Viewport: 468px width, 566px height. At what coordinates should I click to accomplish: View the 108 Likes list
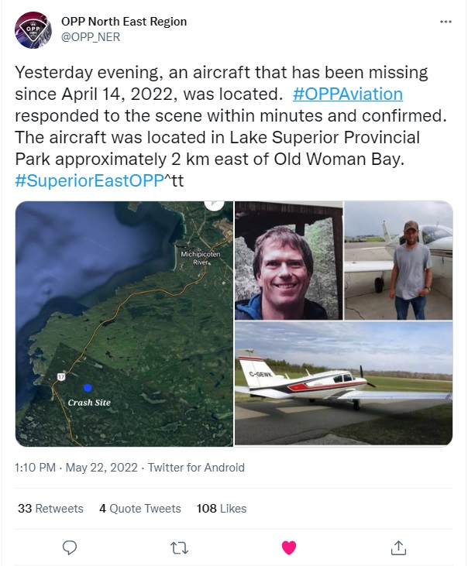click(222, 509)
